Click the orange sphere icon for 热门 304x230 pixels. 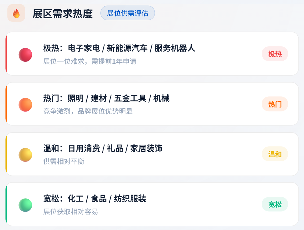pyautogui.click(x=25, y=105)
